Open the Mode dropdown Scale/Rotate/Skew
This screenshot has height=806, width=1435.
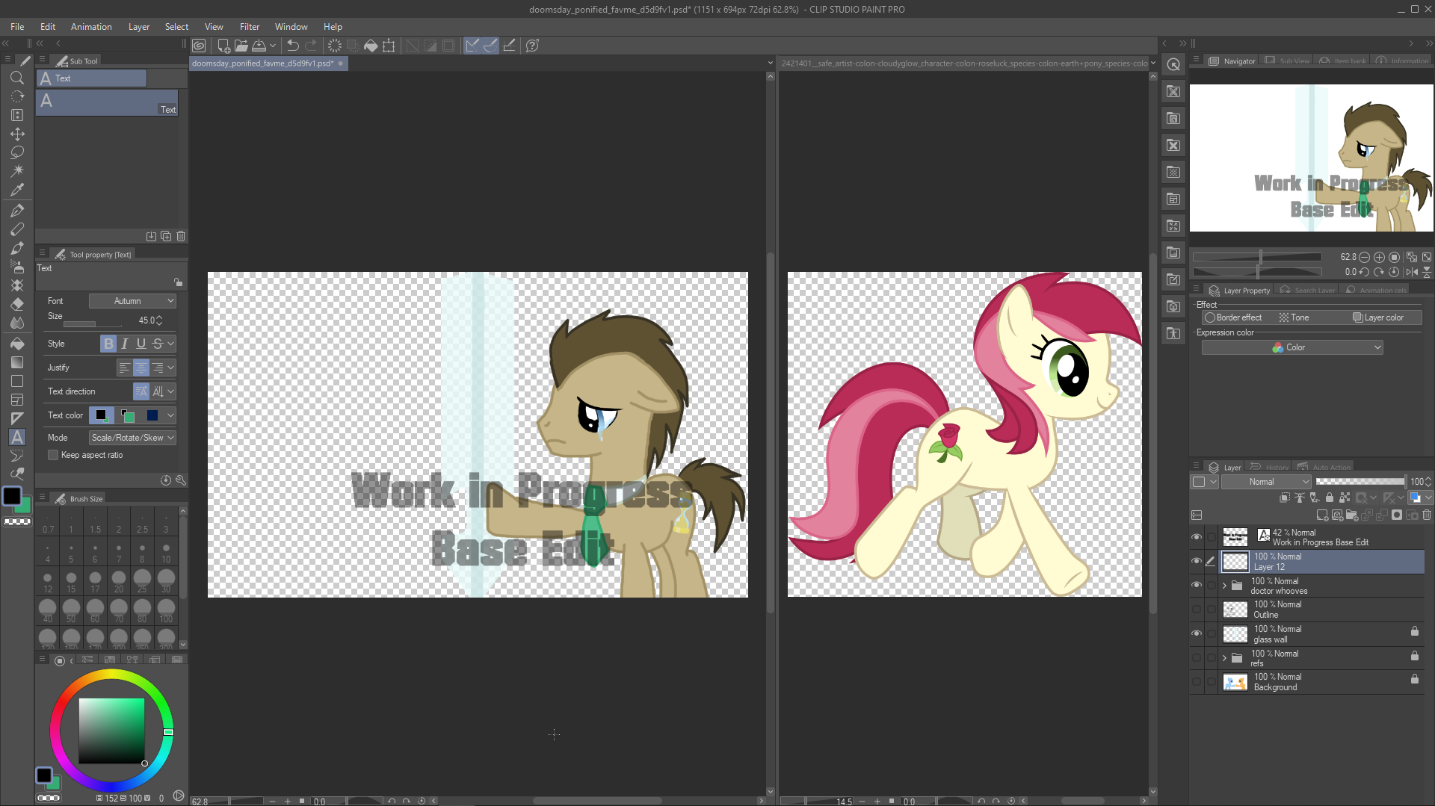133,438
